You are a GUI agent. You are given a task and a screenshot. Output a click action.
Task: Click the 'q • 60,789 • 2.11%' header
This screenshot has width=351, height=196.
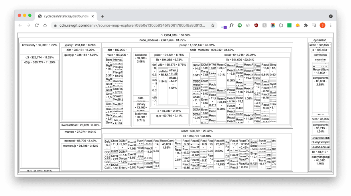169,111
